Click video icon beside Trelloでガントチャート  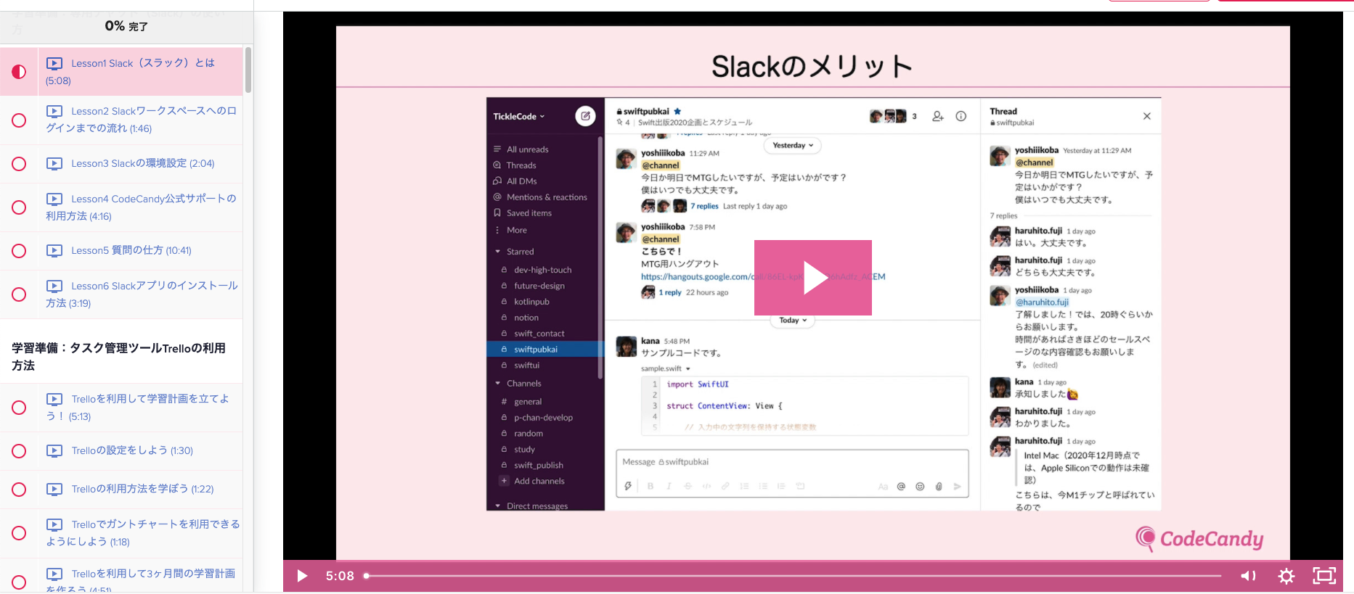coord(54,524)
